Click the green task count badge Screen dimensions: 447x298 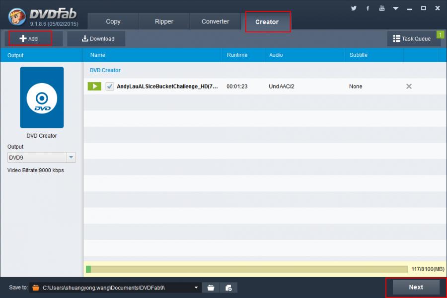tap(441, 35)
